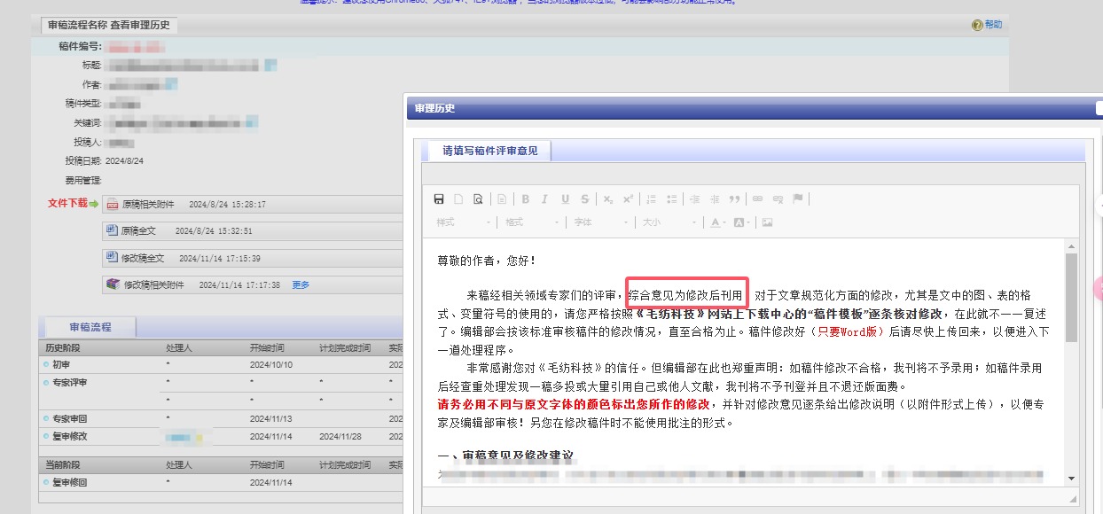
Task: Click the insert image icon
Action: tap(767, 222)
